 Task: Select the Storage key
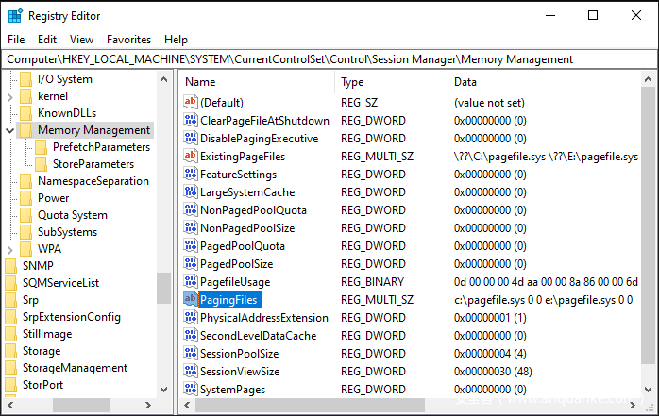pos(42,351)
